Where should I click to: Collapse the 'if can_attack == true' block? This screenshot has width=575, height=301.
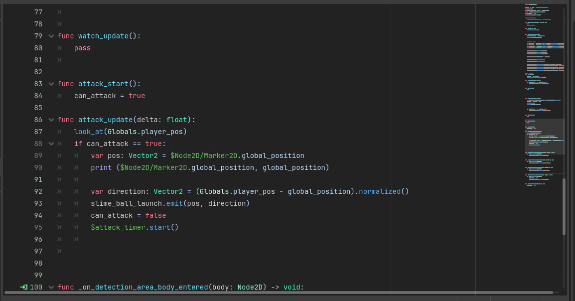click(51, 144)
